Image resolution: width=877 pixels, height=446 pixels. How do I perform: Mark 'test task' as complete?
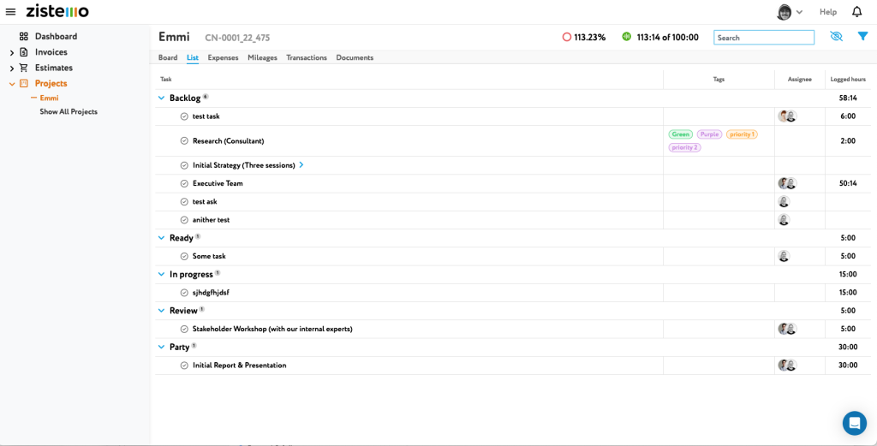[x=184, y=116]
